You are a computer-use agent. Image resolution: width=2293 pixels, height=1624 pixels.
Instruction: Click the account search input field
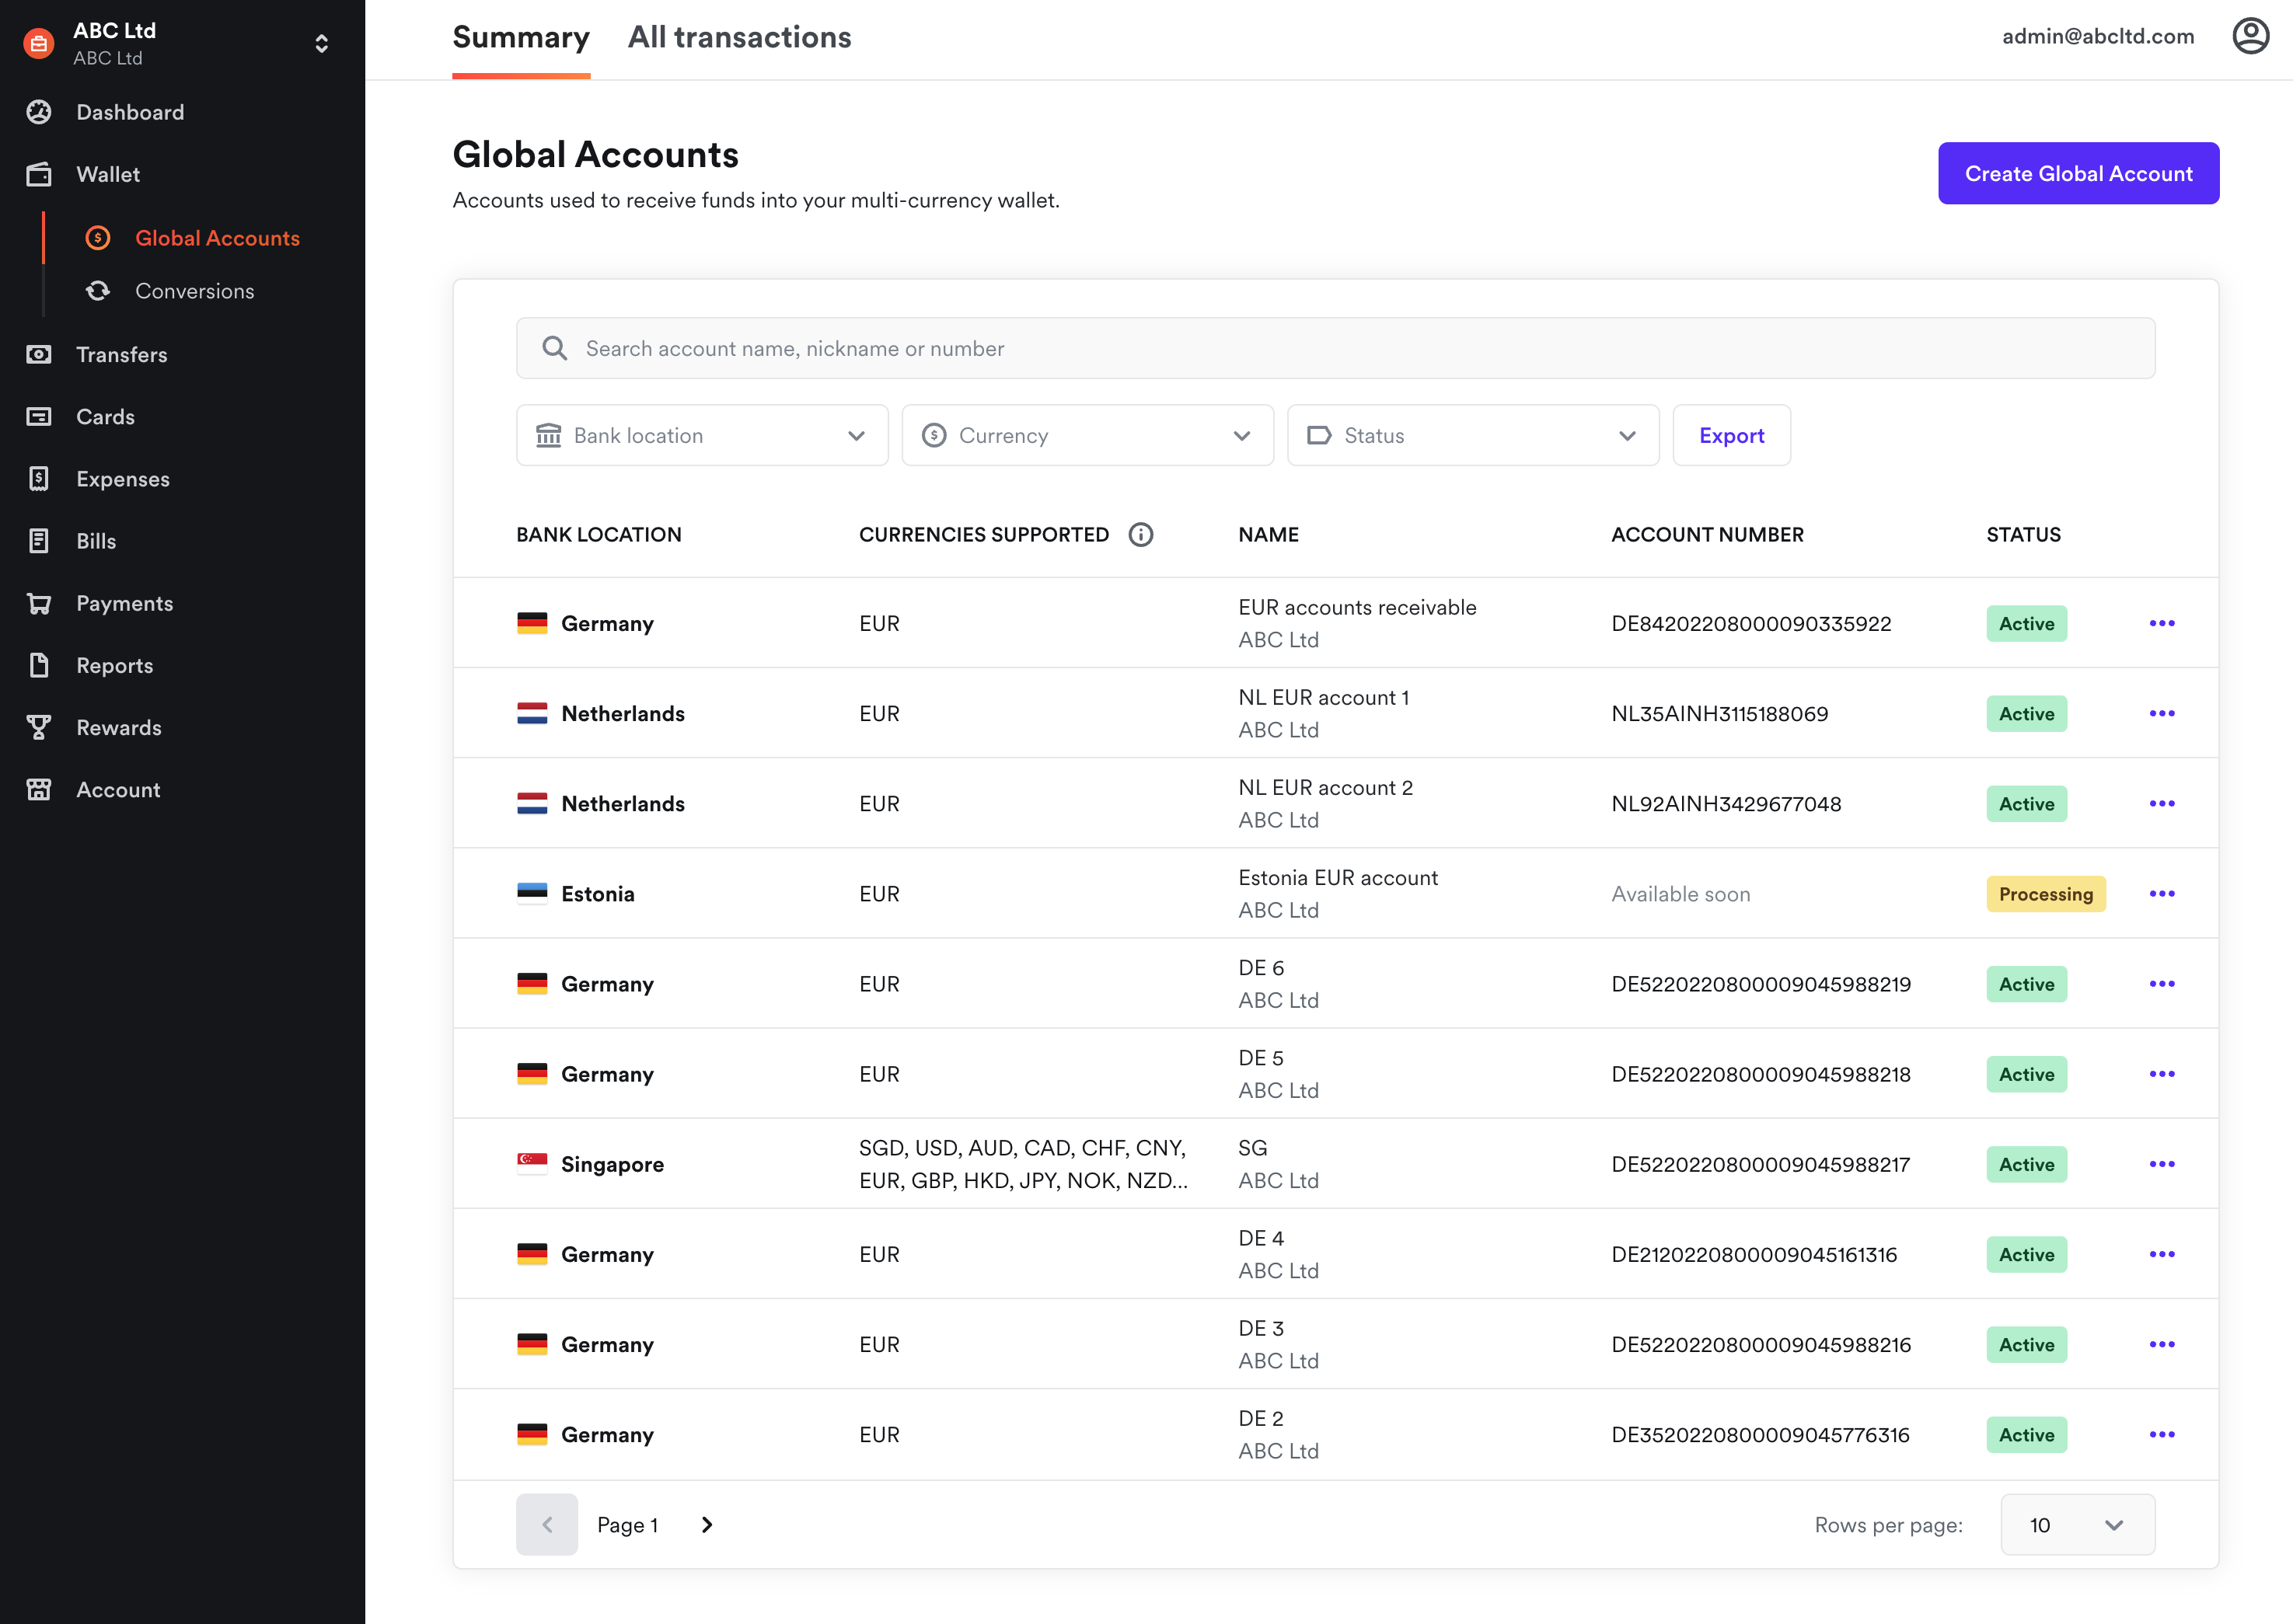[1335, 349]
